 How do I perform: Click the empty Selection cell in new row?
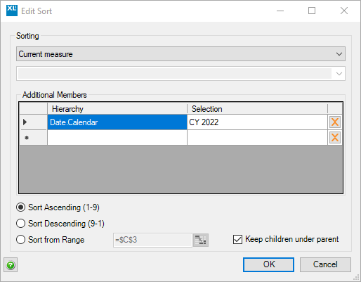point(257,138)
